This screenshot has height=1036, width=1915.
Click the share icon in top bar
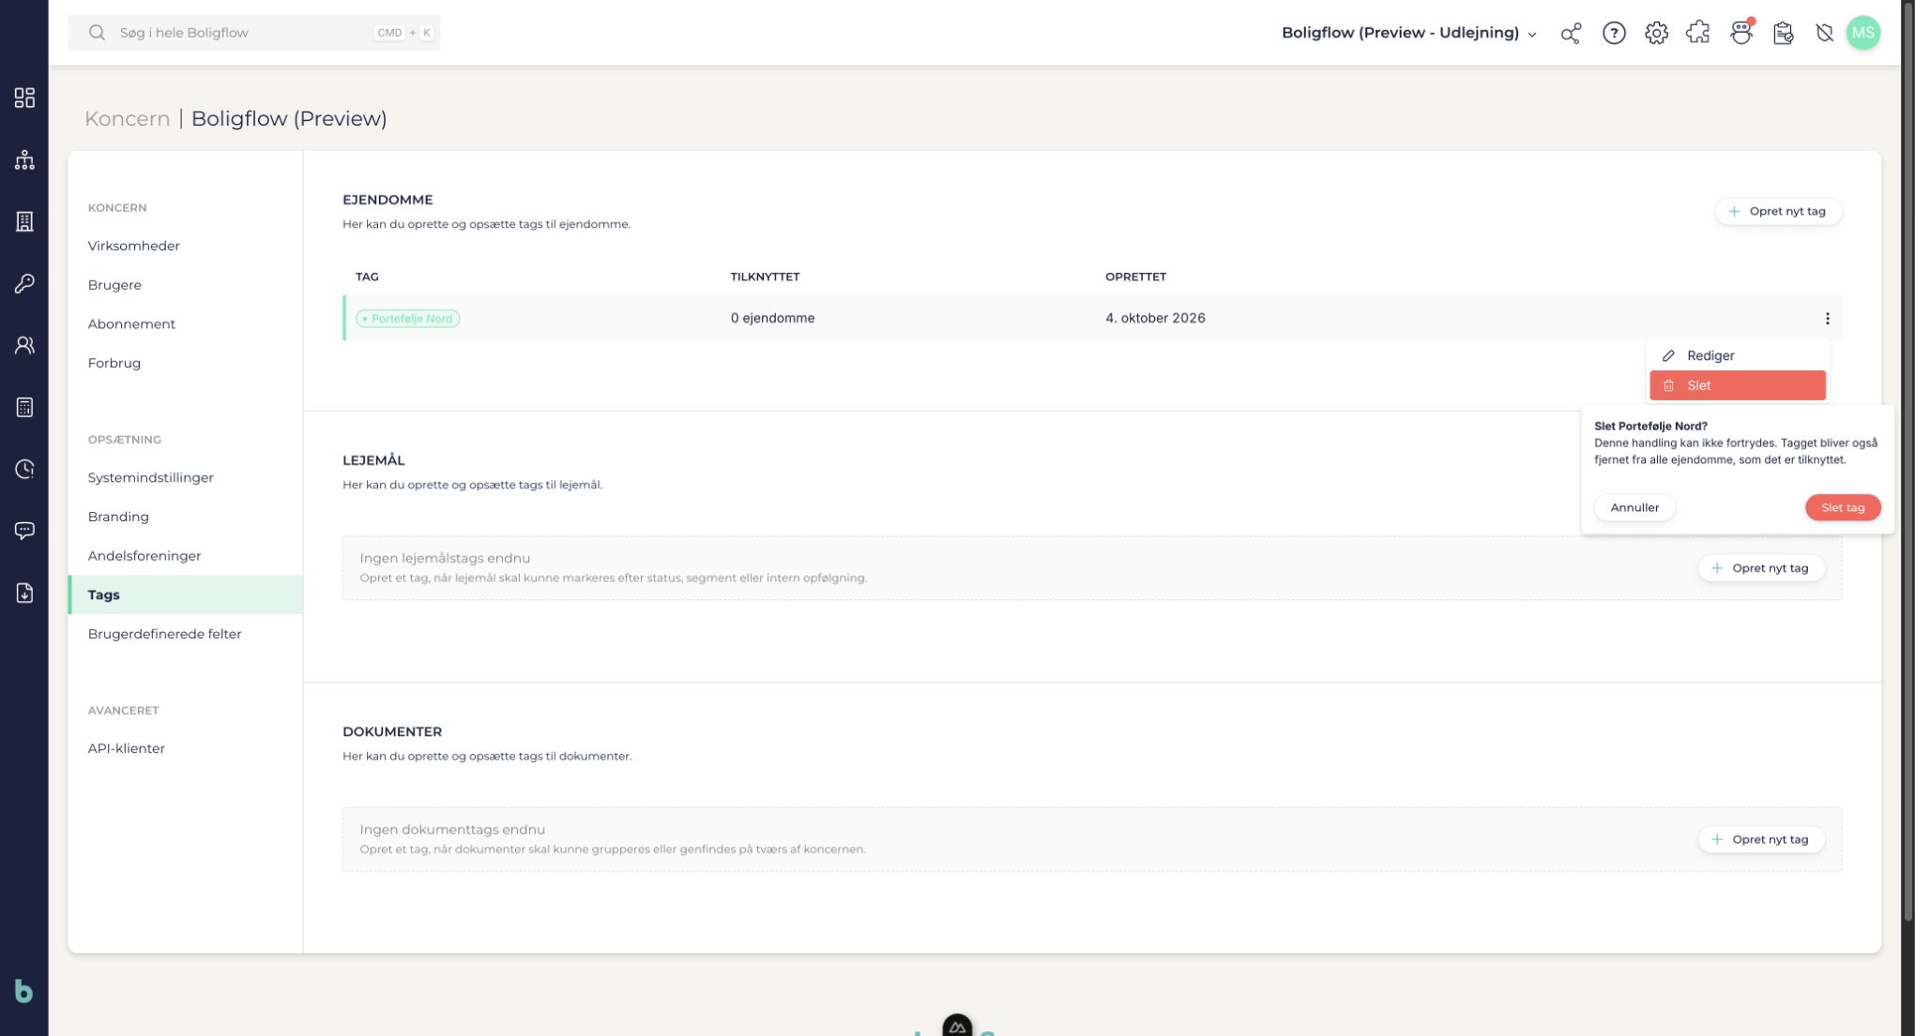tap(1571, 33)
